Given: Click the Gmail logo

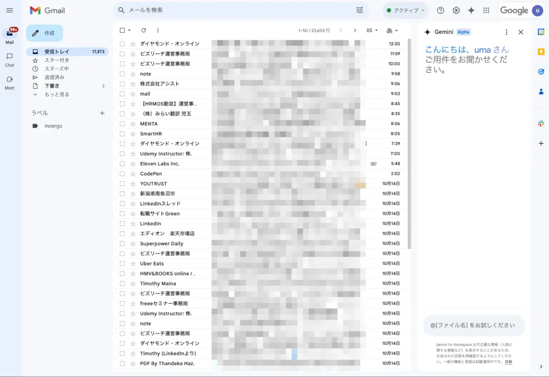Looking at the screenshot, I should [x=48, y=10].
